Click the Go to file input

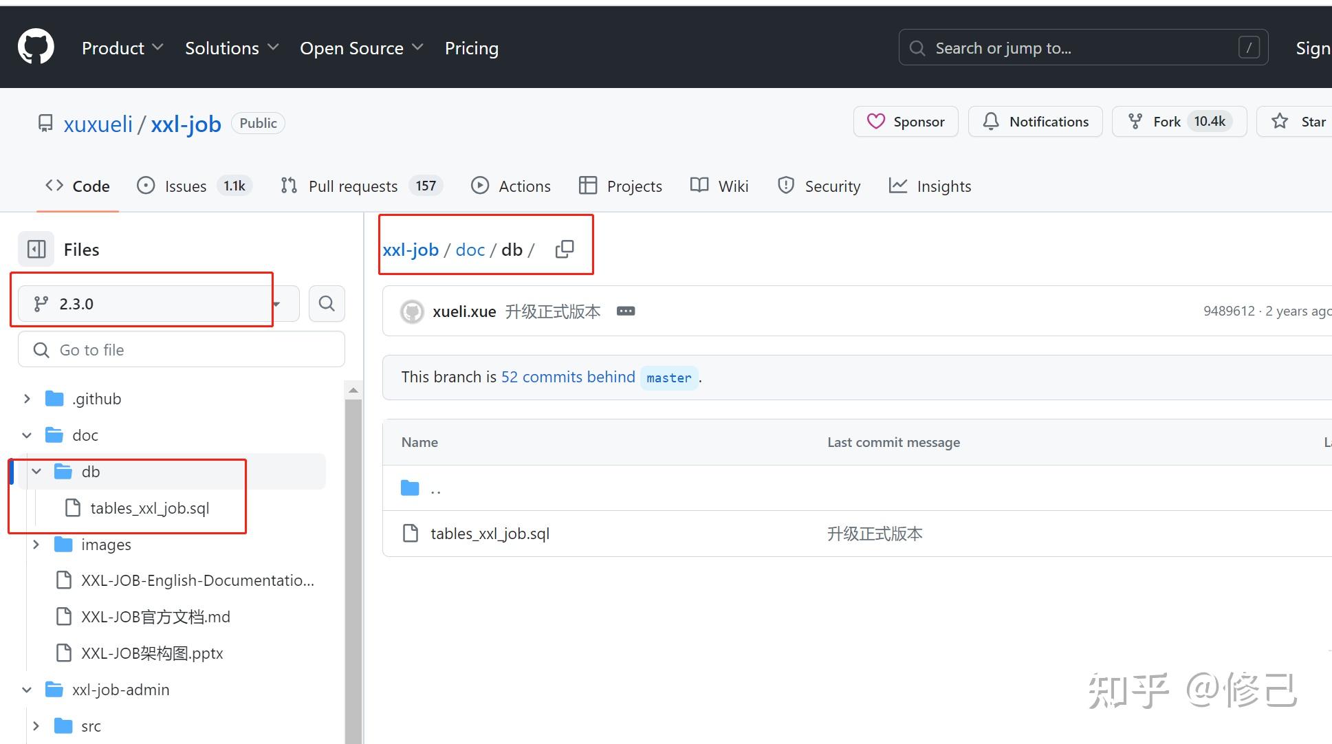point(182,350)
